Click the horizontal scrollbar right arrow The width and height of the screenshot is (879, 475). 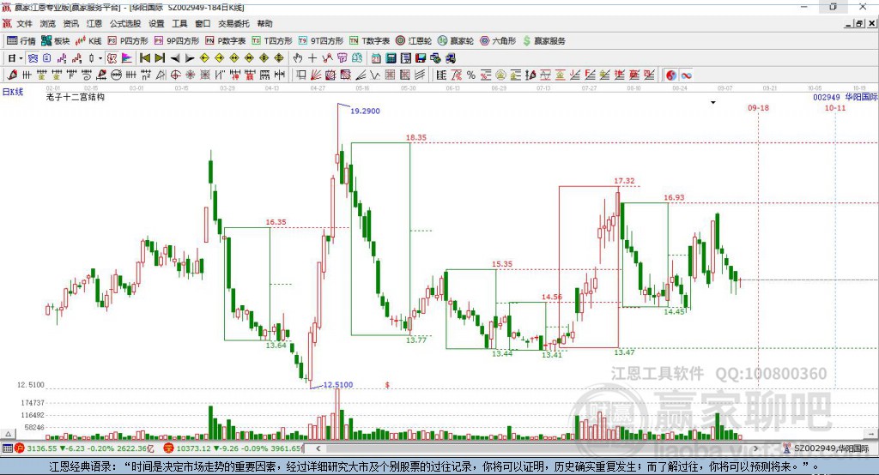[x=755, y=448]
